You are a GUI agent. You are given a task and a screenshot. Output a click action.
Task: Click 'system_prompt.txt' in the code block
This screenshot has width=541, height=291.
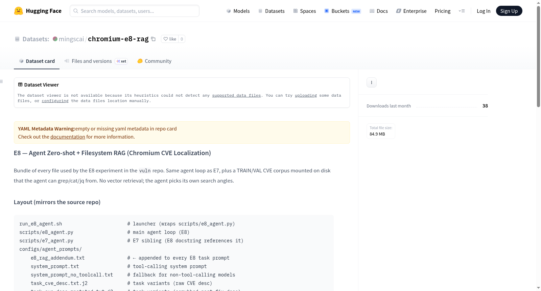pos(55,266)
